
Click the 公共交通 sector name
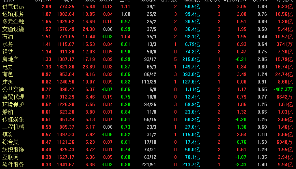[13, 90]
